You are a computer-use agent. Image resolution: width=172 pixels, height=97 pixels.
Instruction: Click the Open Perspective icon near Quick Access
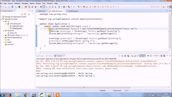[x=164, y=7]
